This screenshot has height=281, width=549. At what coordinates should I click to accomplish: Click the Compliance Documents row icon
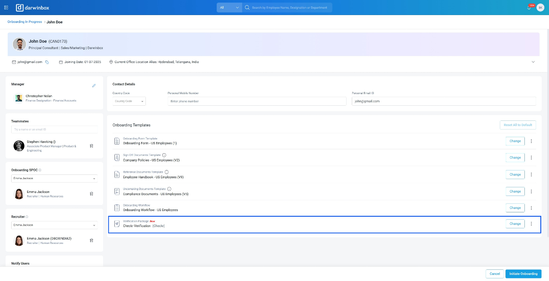[117, 191]
